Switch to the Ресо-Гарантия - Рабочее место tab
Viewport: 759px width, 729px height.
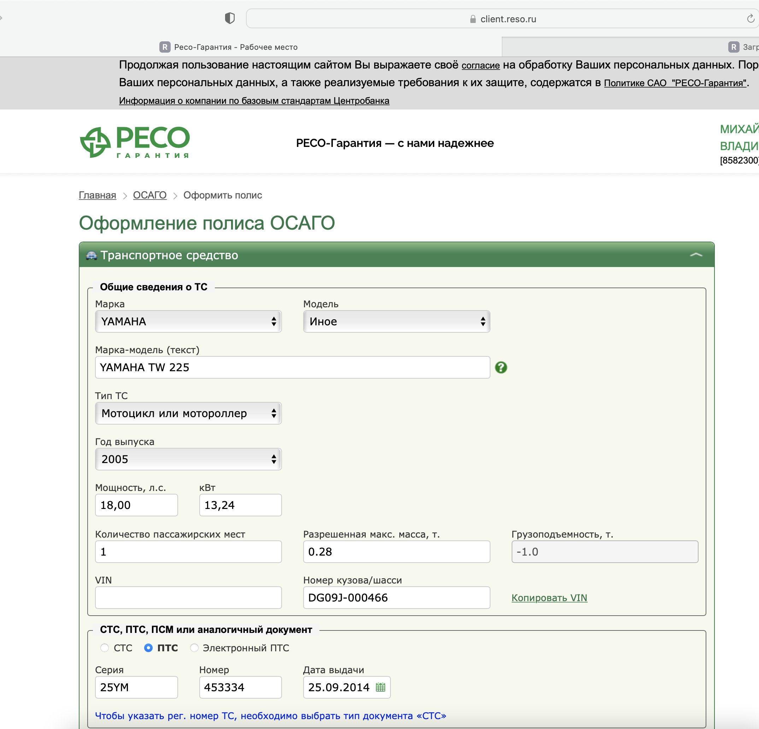pyautogui.click(x=235, y=47)
